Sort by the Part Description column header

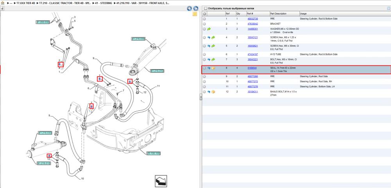tap(285, 14)
